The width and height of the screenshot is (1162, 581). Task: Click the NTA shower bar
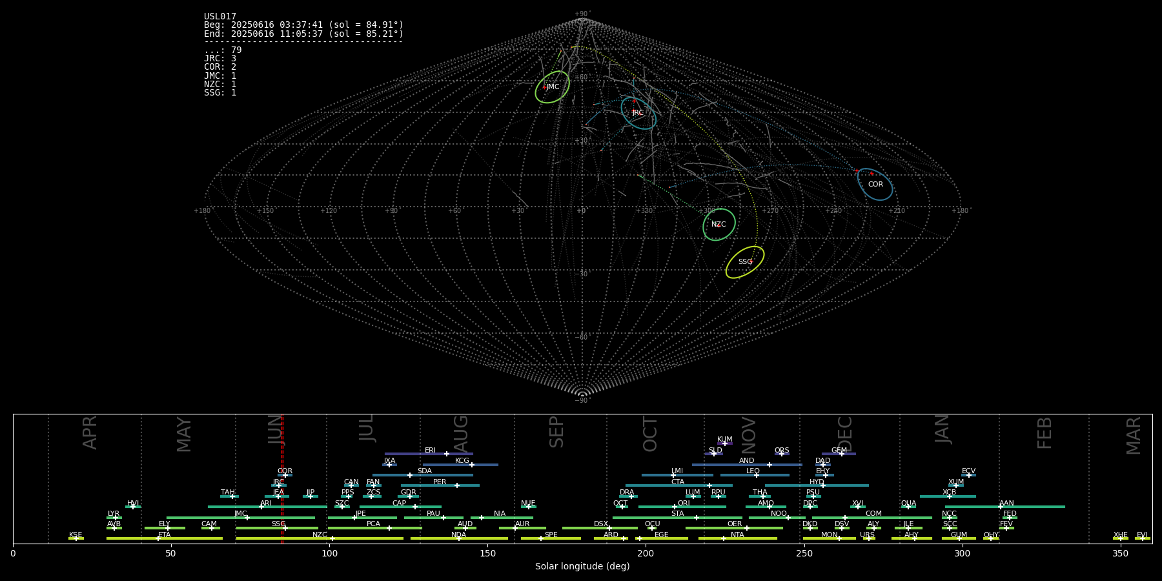pos(737,538)
